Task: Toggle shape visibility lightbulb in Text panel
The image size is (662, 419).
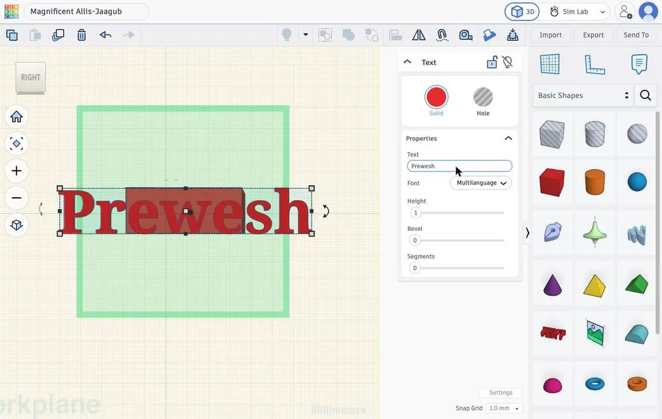Action: 507,63
